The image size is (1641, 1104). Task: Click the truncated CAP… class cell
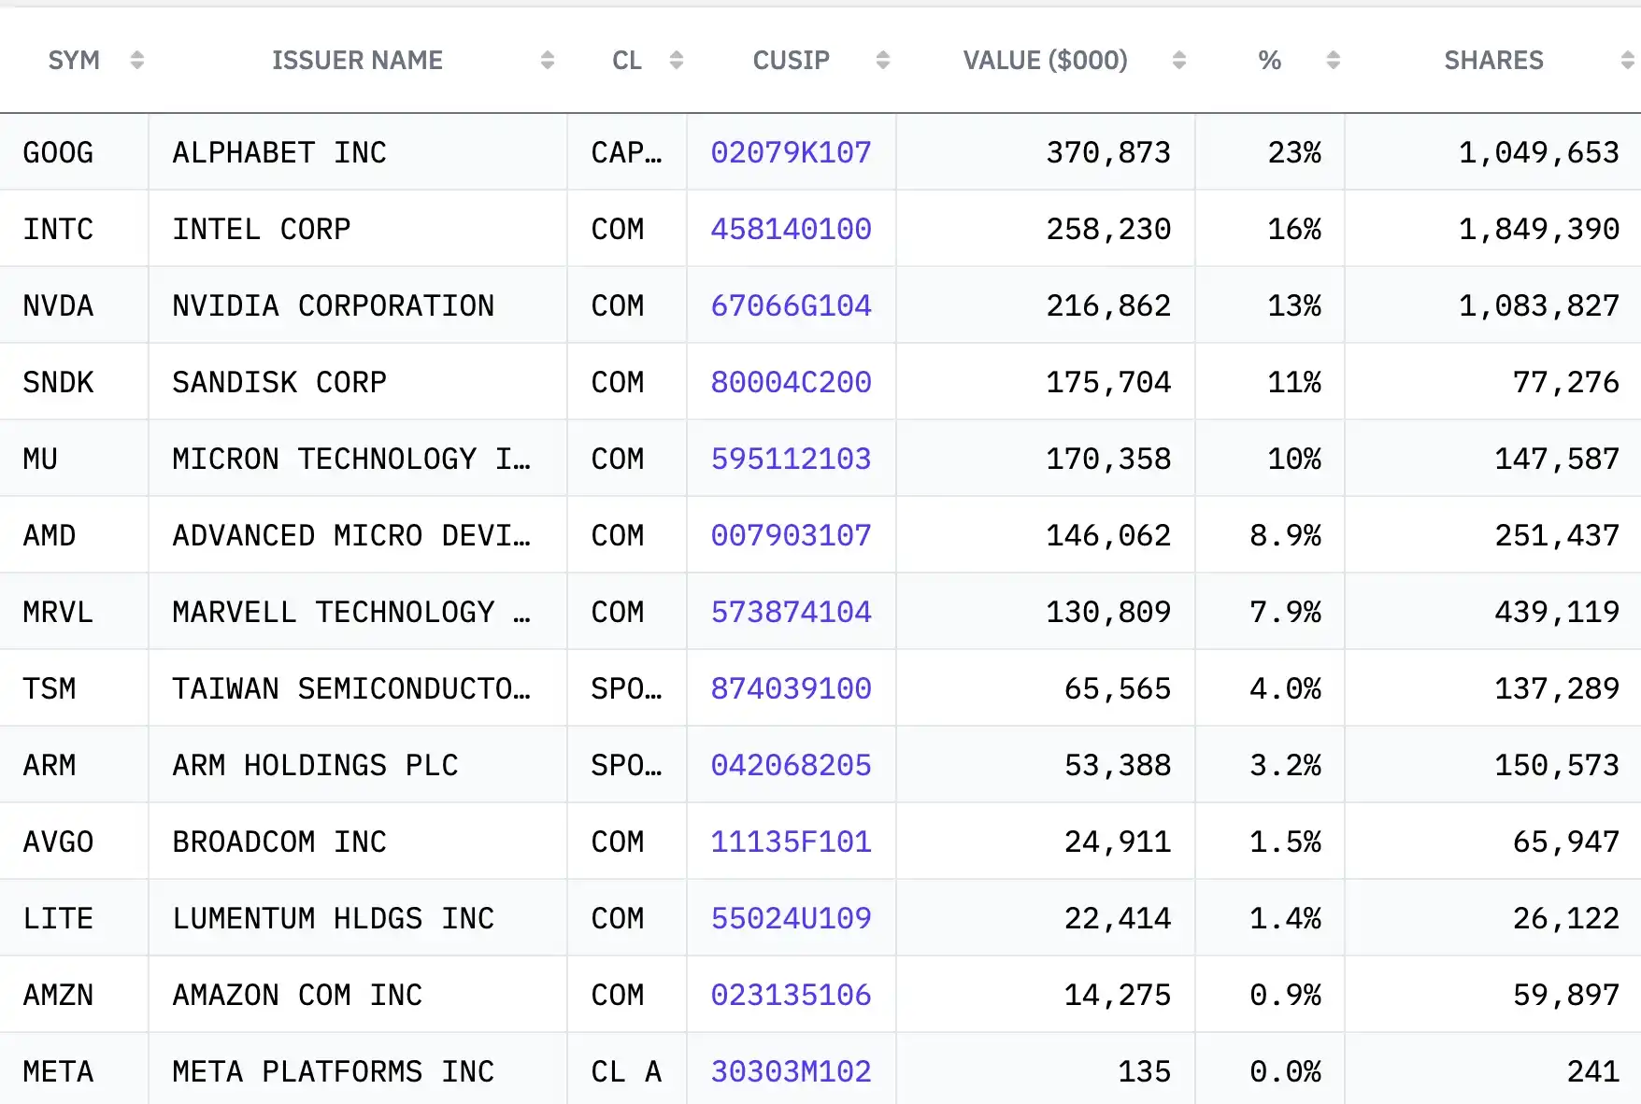(626, 152)
